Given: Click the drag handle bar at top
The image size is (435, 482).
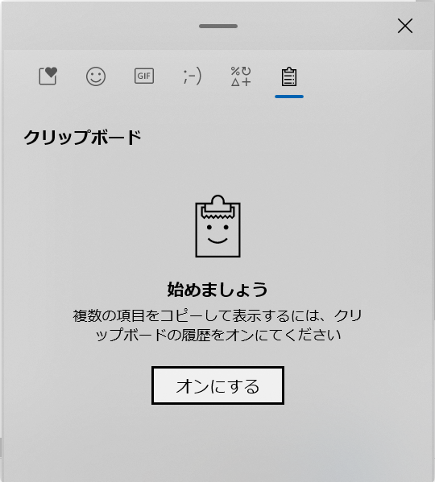Looking at the screenshot, I should pos(218,26).
